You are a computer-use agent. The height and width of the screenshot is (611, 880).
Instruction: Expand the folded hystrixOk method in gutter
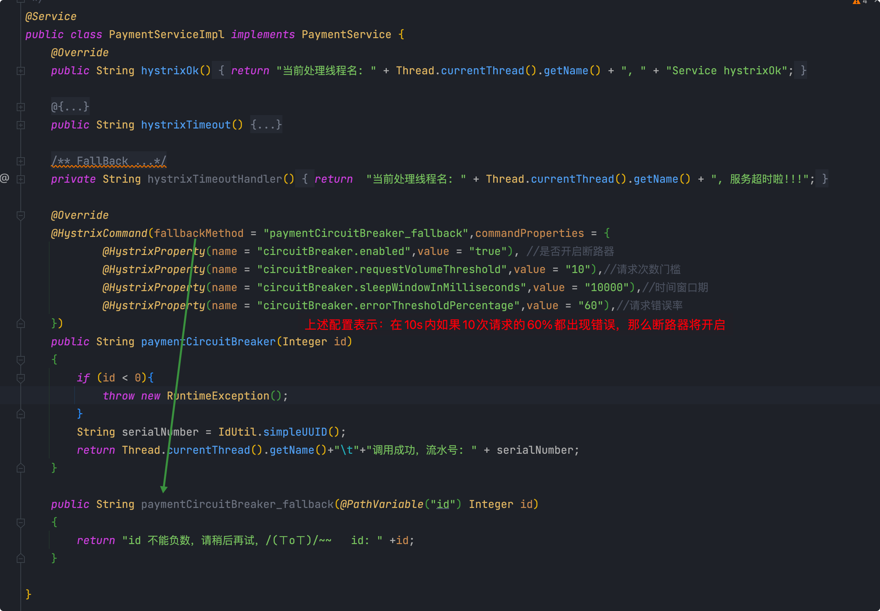[x=21, y=71]
